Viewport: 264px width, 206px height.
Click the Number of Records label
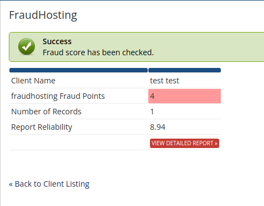tap(46, 112)
